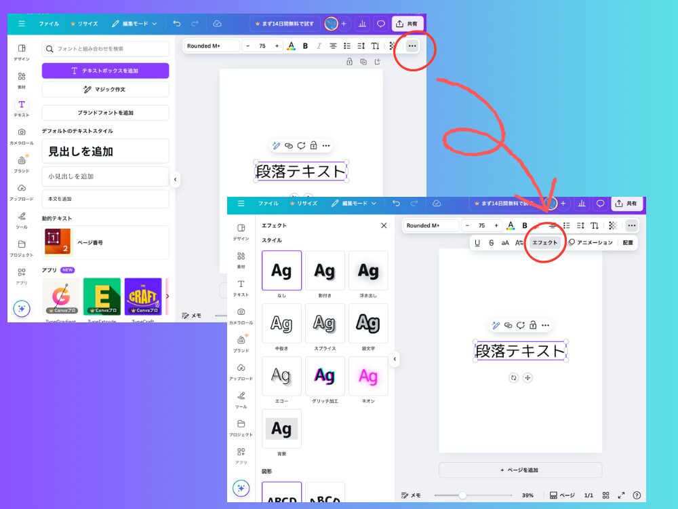This screenshot has height=509, width=678.
Task: Click rotate handle below text in lower-right screenshot
Action: tap(514, 378)
